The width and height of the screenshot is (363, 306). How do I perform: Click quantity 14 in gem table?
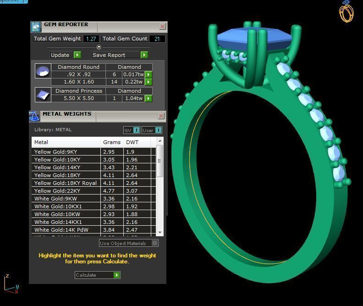pos(114,82)
